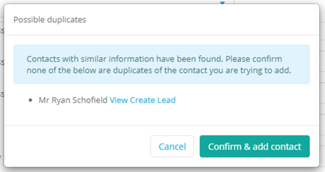Click 'Please confirm' text in the info alert
This screenshot has width=325, height=172.
pyautogui.click(x=254, y=59)
